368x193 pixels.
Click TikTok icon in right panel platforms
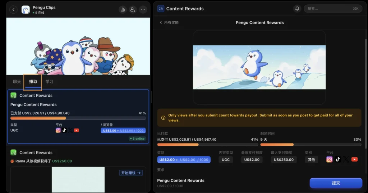point(338,159)
